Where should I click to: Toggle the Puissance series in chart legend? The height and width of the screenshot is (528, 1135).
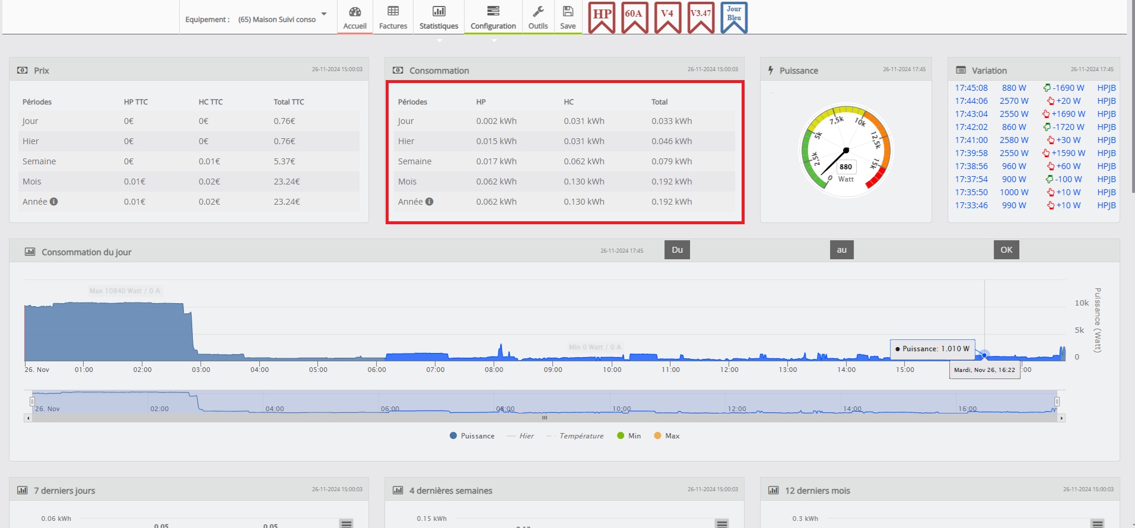click(x=472, y=436)
